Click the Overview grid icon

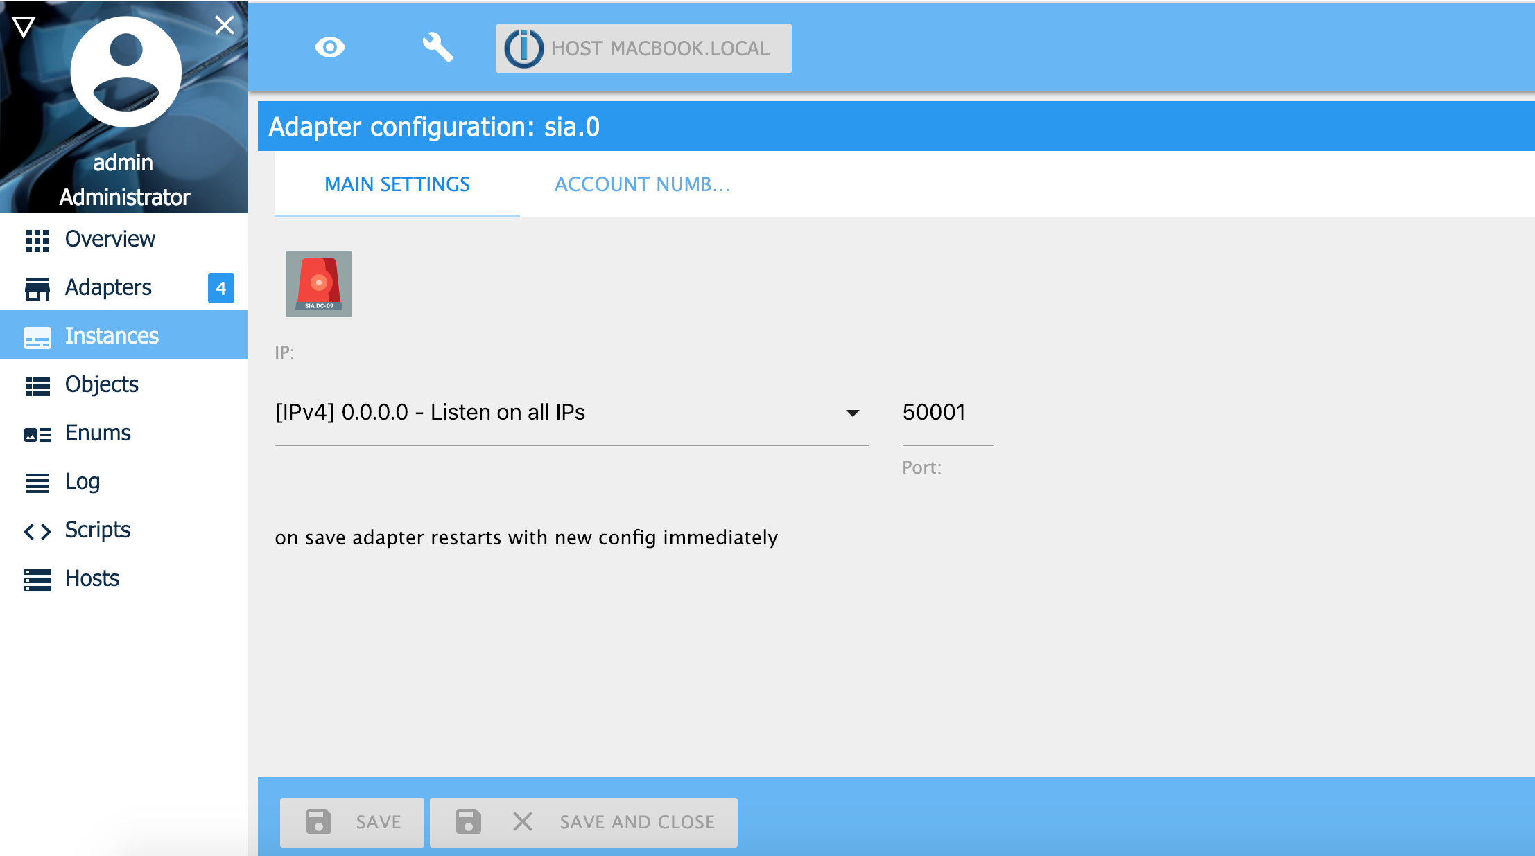coord(37,240)
